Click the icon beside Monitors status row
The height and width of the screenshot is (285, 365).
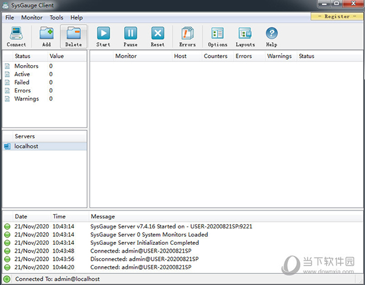pos(7,66)
